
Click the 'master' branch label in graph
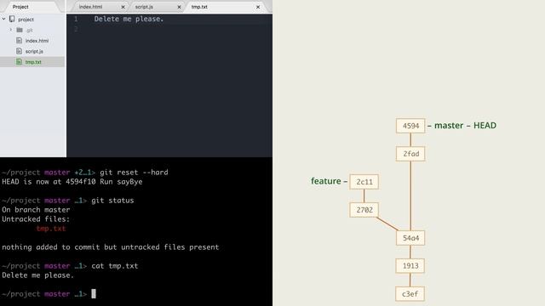pyautogui.click(x=449, y=125)
